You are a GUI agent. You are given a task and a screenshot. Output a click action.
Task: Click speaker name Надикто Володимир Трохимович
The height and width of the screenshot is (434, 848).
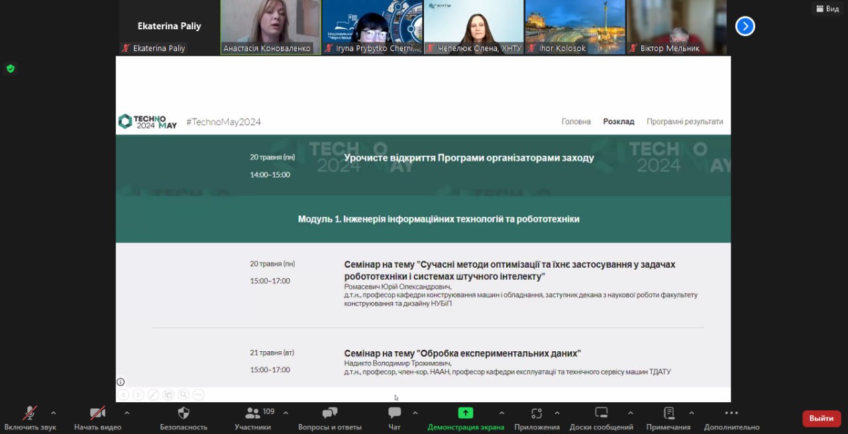click(x=398, y=363)
